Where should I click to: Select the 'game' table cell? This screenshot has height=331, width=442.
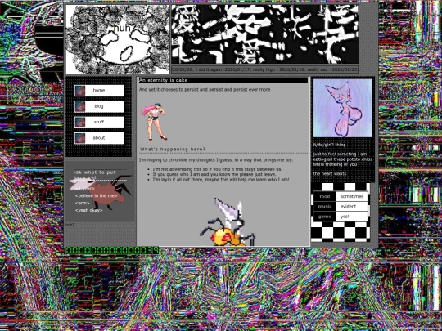[325, 217]
